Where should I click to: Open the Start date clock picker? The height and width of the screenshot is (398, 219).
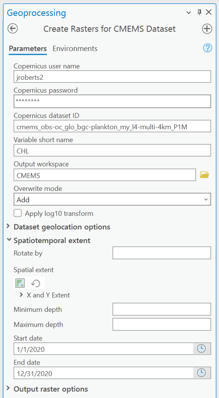point(202,349)
